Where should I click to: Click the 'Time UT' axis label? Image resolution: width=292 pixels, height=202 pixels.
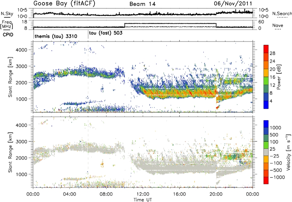pos(143,199)
